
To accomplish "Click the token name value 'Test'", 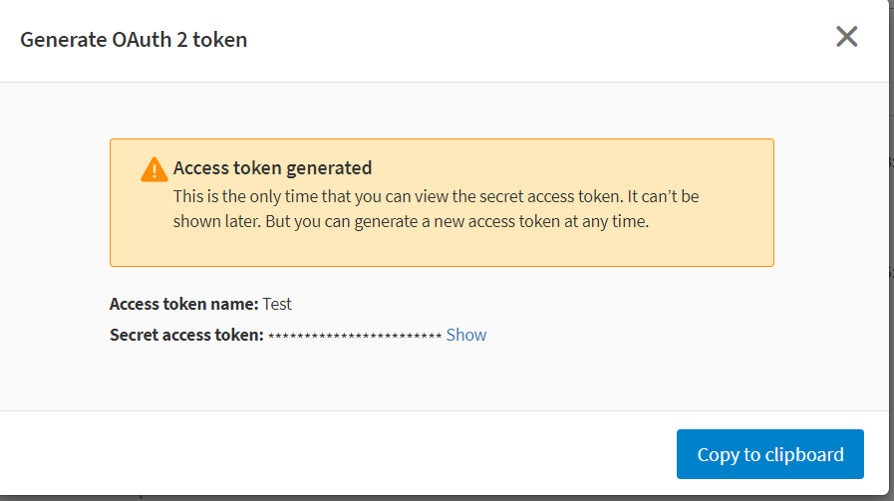I will (277, 304).
